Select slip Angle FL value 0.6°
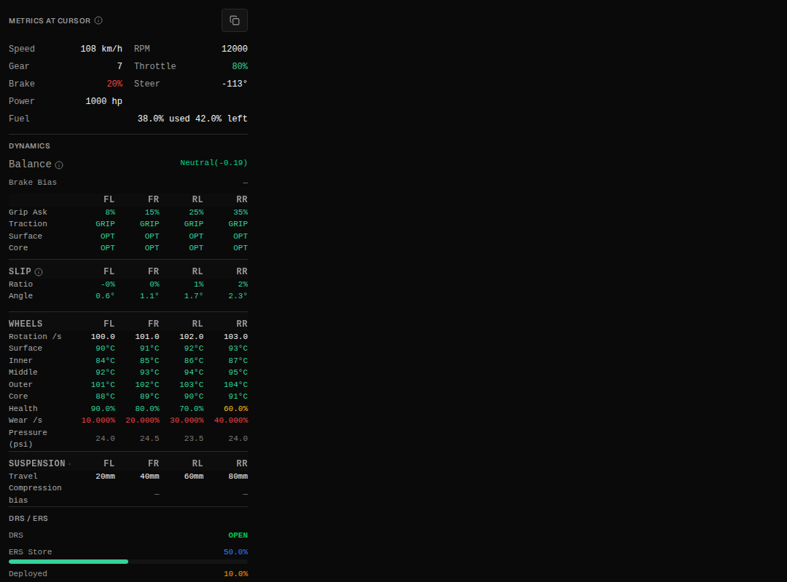Image resolution: width=787 pixels, height=582 pixels. [105, 296]
